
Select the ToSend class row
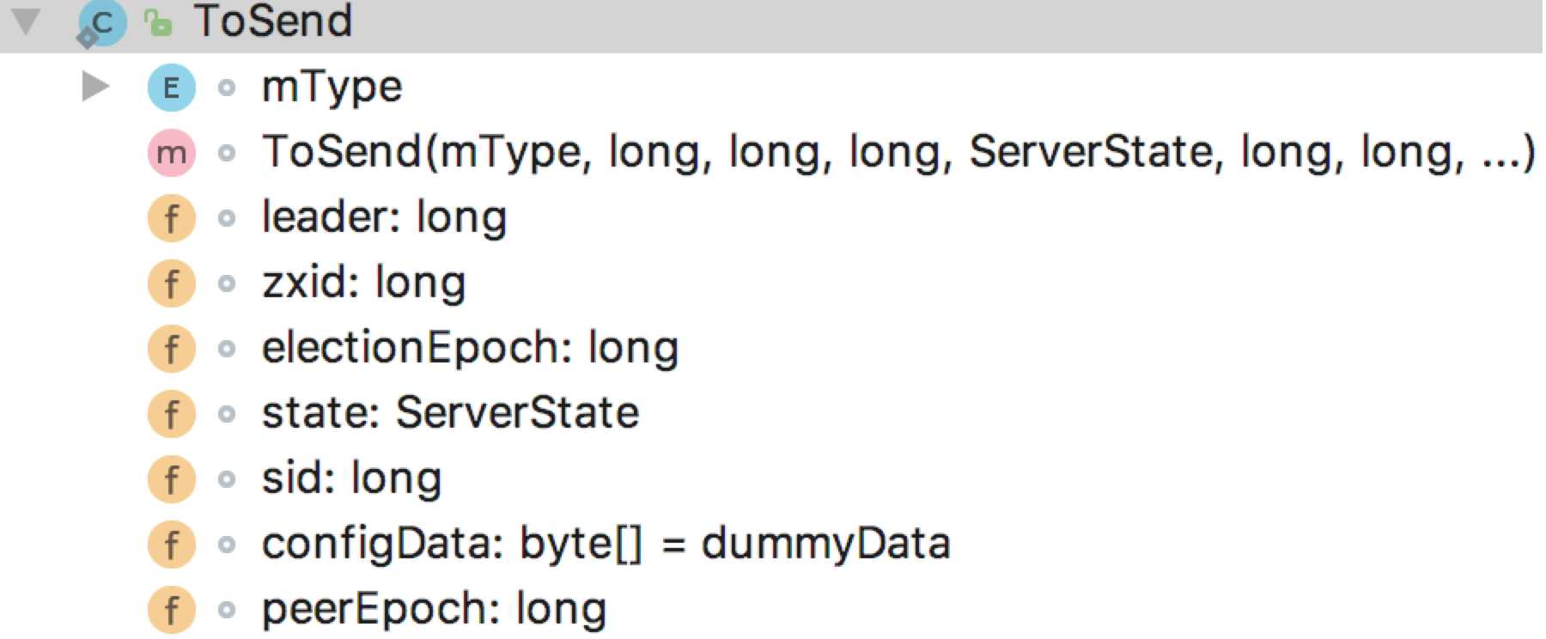[x=273, y=21]
